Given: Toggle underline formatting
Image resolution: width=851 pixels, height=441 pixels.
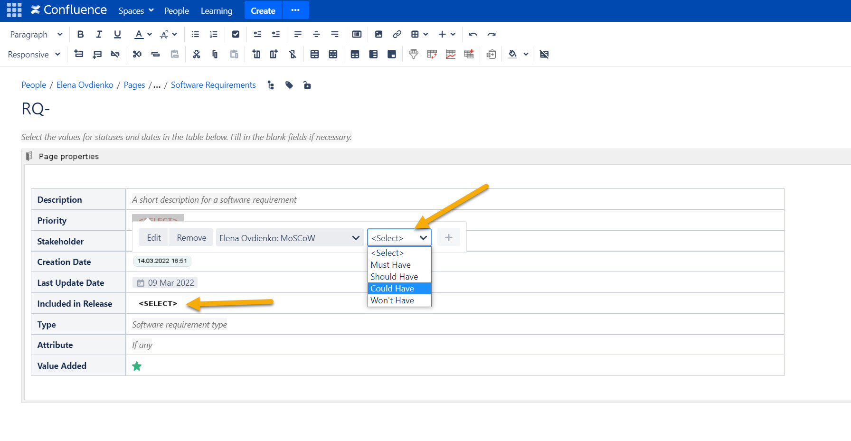Looking at the screenshot, I should (x=117, y=34).
